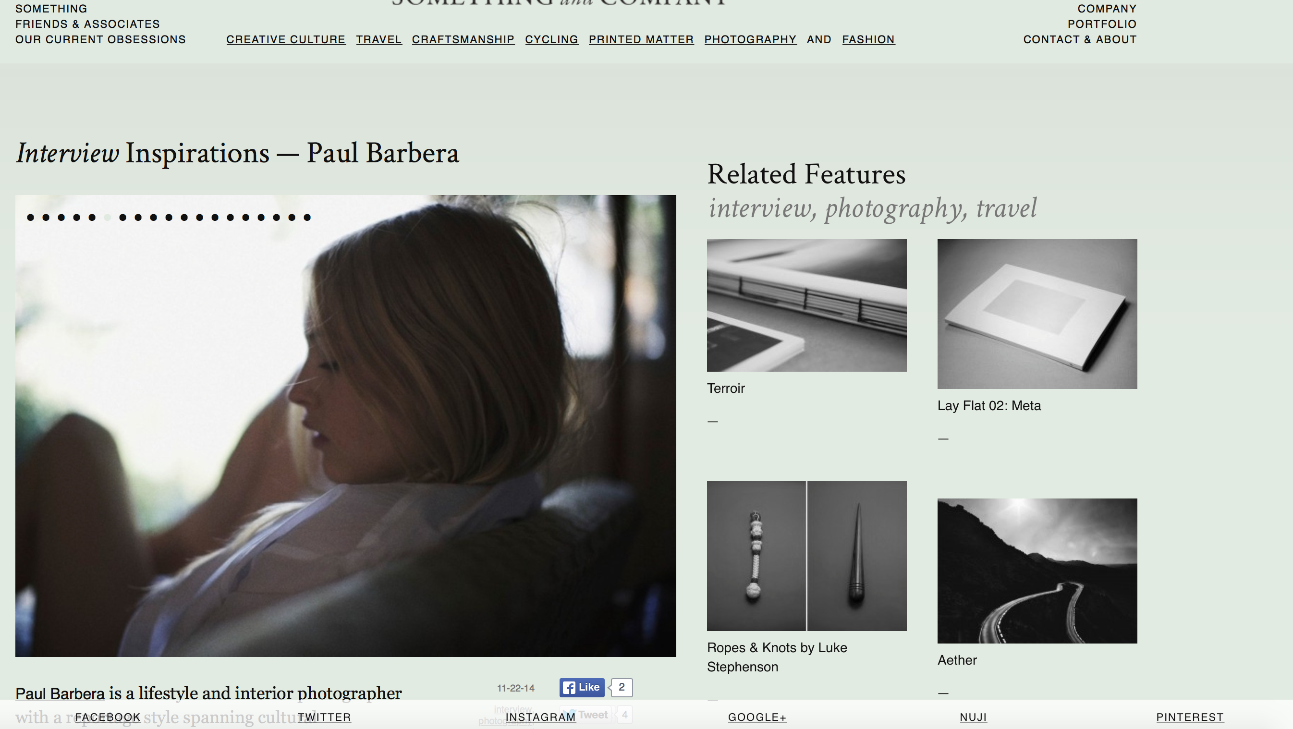Click the article title Interview Inspirations — Paul Barbera
This screenshot has width=1293, height=729.
click(237, 153)
